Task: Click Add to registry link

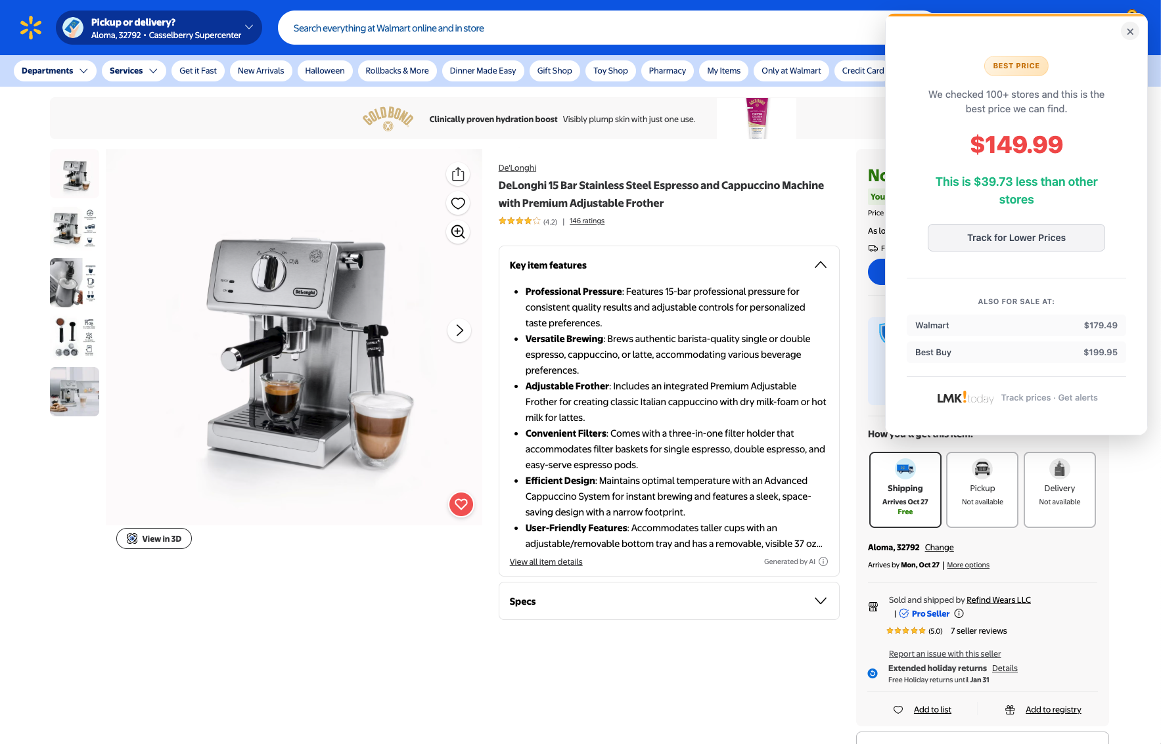Action: point(1053,710)
